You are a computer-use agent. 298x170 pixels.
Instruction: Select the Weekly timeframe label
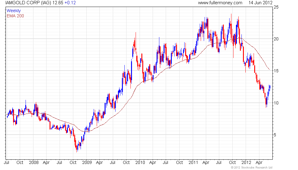pyautogui.click(x=13, y=11)
